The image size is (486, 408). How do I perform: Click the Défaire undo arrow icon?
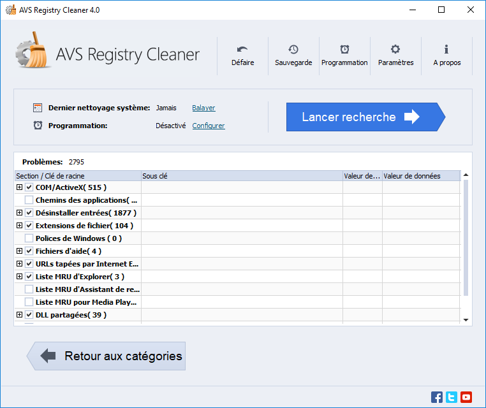tap(242, 49)
